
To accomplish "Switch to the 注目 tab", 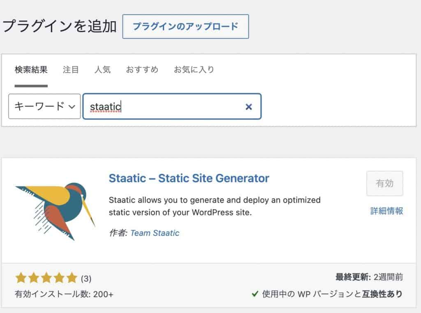I will click(x=71, y=70).
